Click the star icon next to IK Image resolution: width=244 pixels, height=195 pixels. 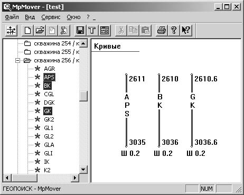click(37, 162)
